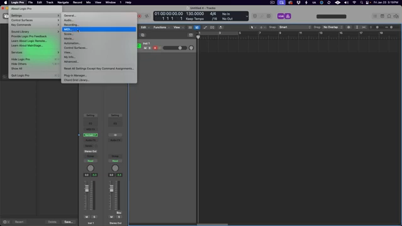Click Save... in the library panel
The width and height of the screenshot is (402, 226).
68,222
